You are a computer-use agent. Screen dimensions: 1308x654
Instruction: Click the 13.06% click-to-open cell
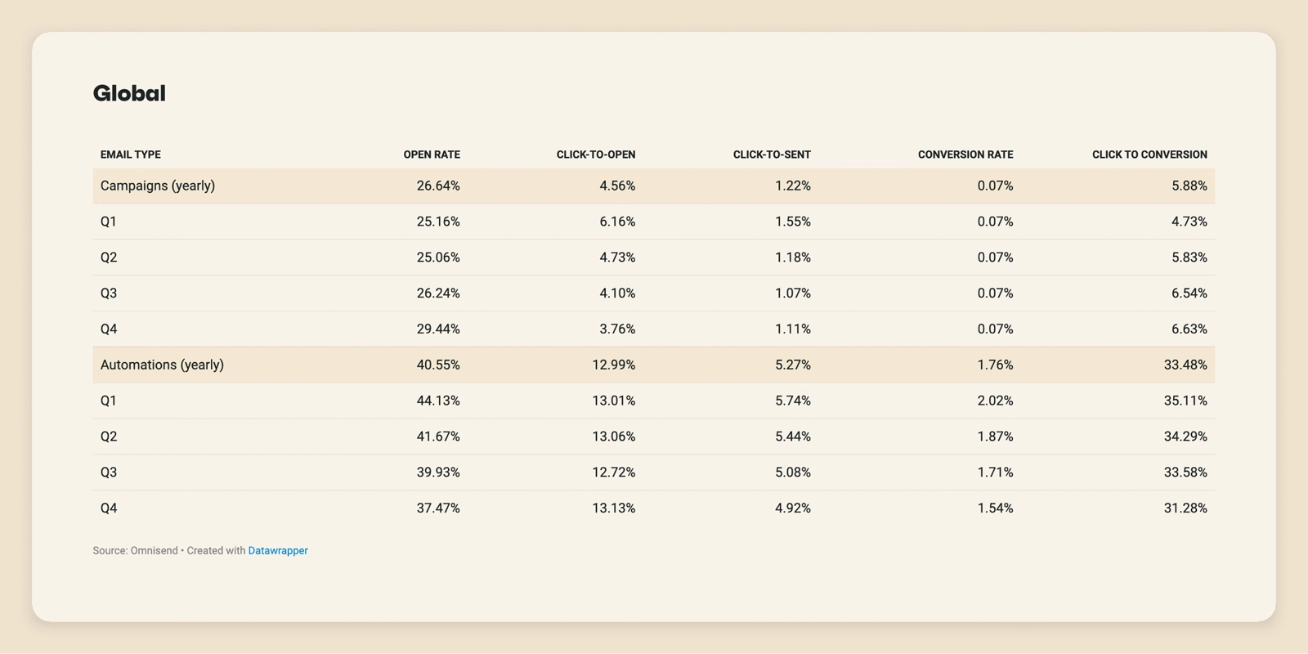point(614,437)
